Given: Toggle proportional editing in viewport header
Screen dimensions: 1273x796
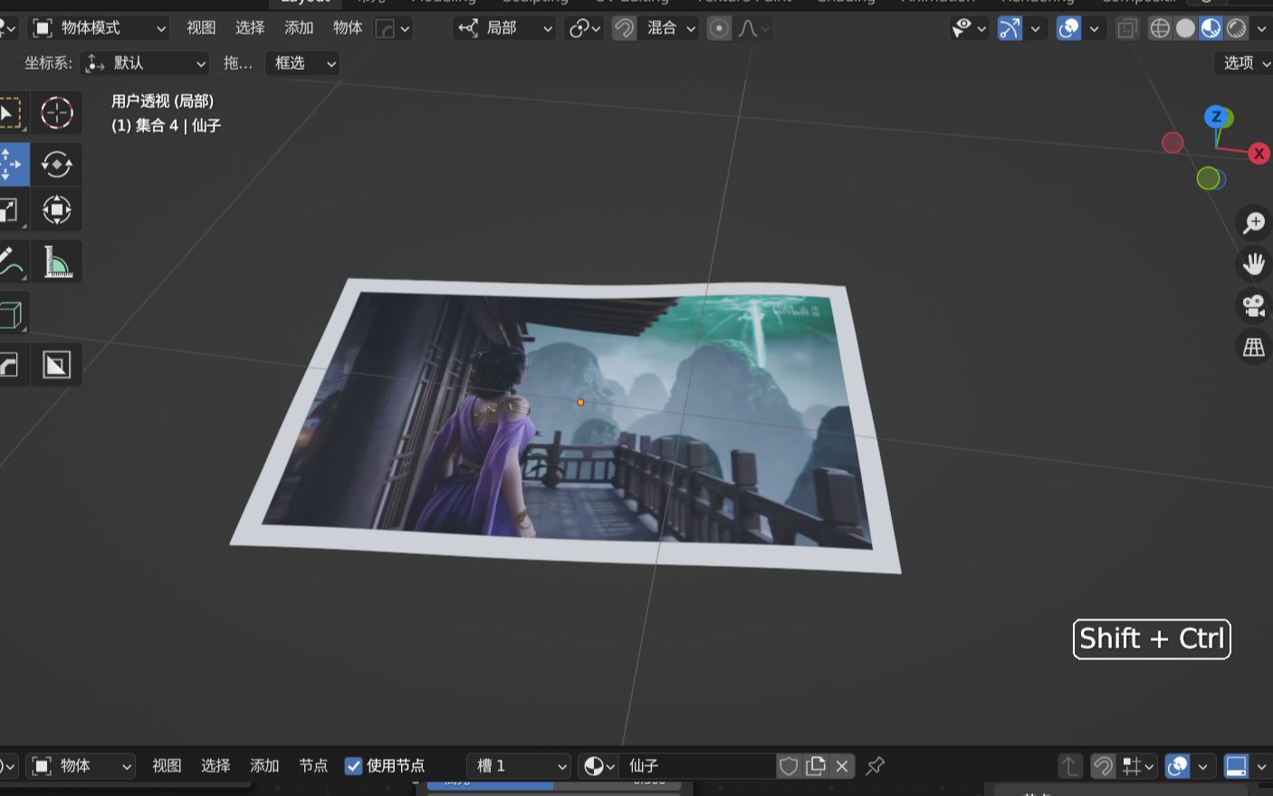Looking at the screenshot, I should 719,28.
